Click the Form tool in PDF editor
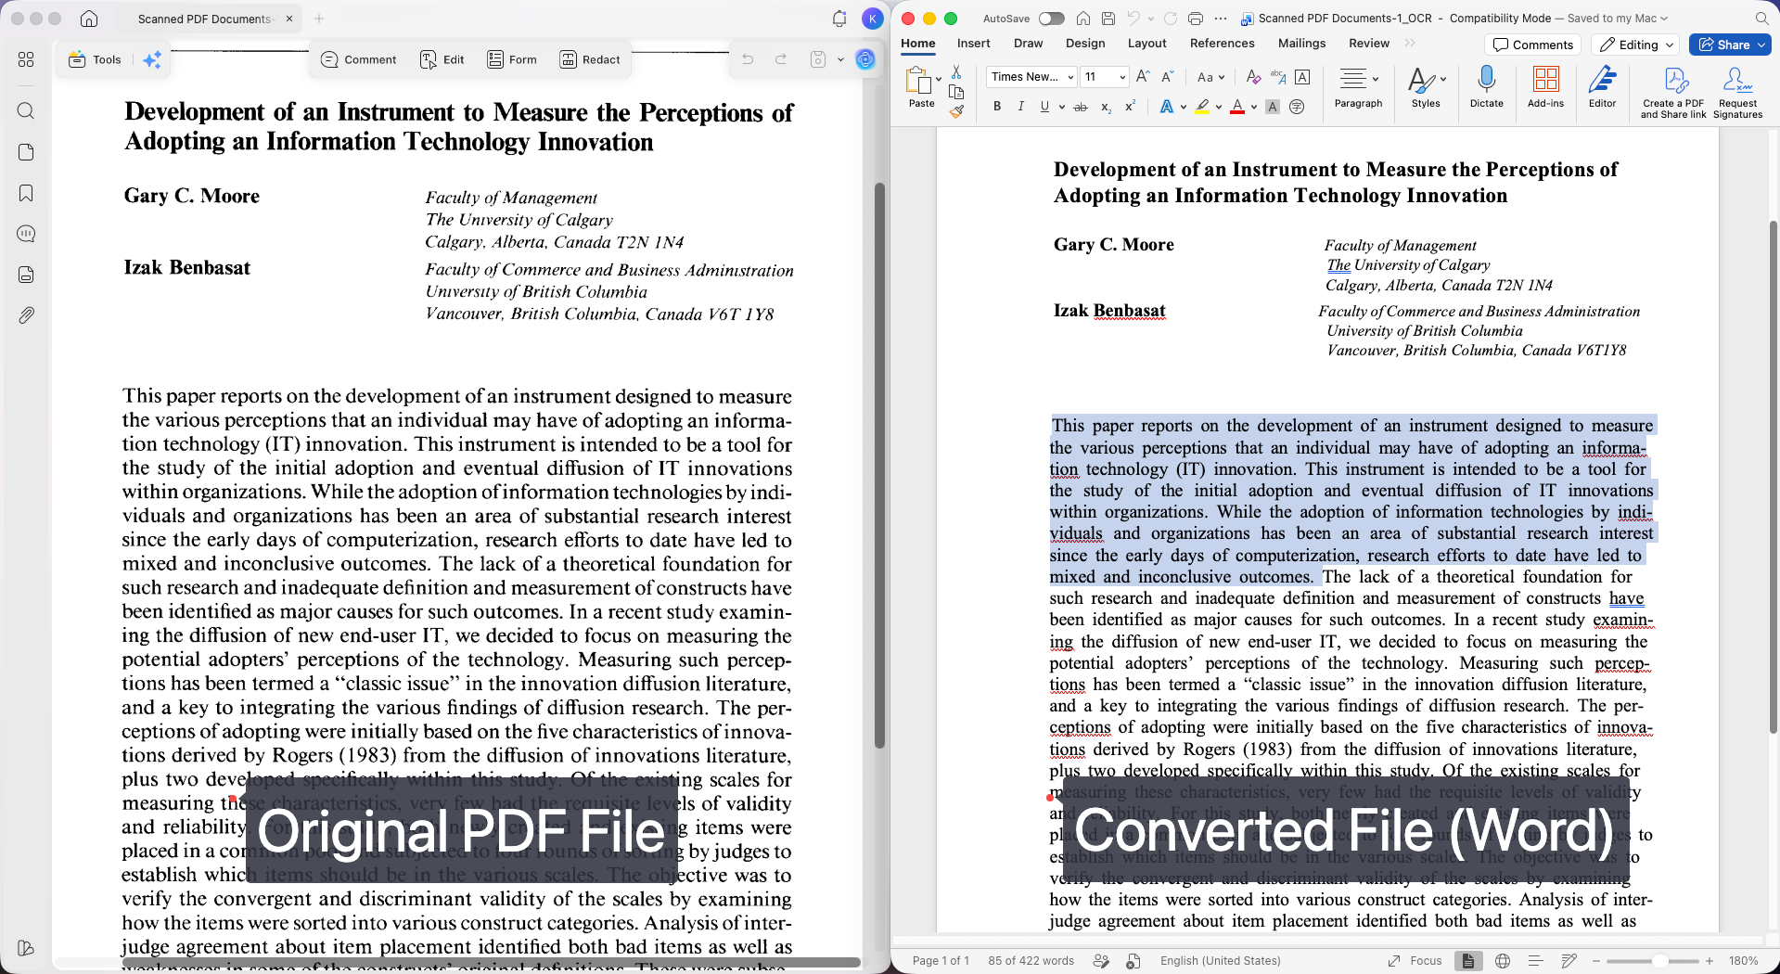 [512, 59]
